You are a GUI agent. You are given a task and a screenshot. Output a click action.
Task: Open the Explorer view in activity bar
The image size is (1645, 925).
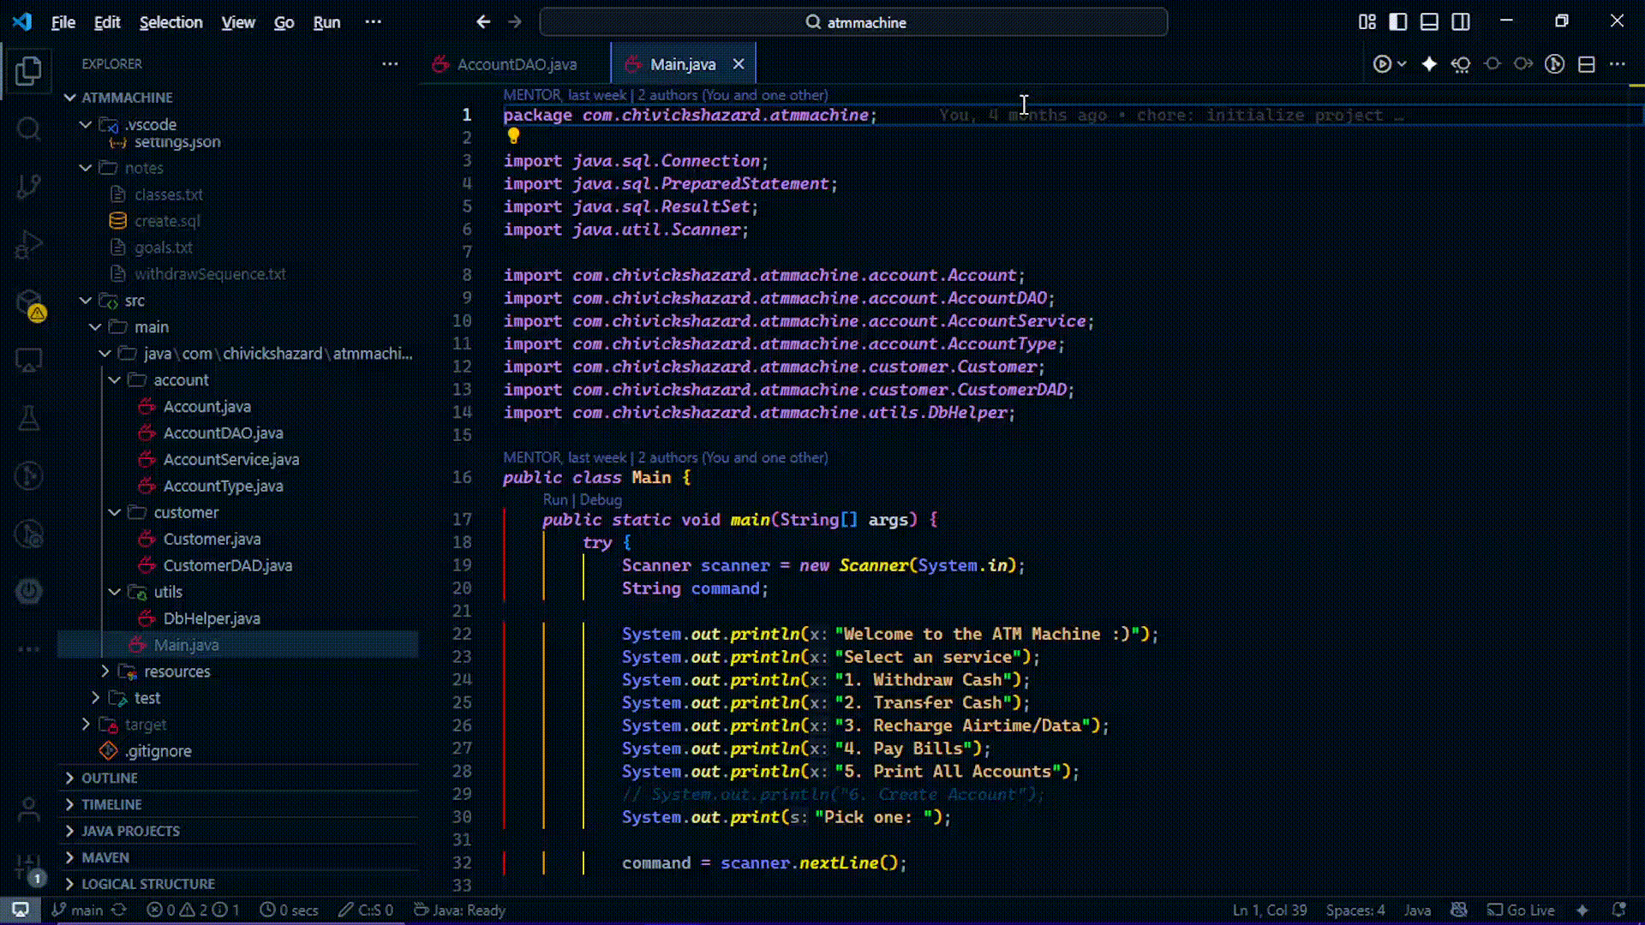click(x=28, y=70)
